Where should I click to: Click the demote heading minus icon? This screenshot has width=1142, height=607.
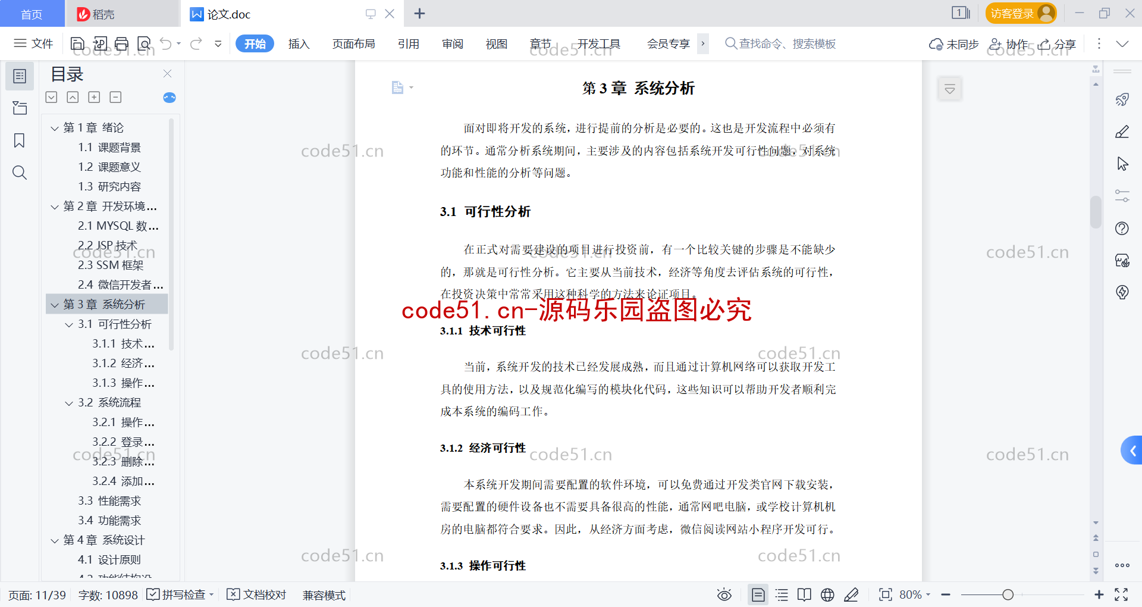115,97
